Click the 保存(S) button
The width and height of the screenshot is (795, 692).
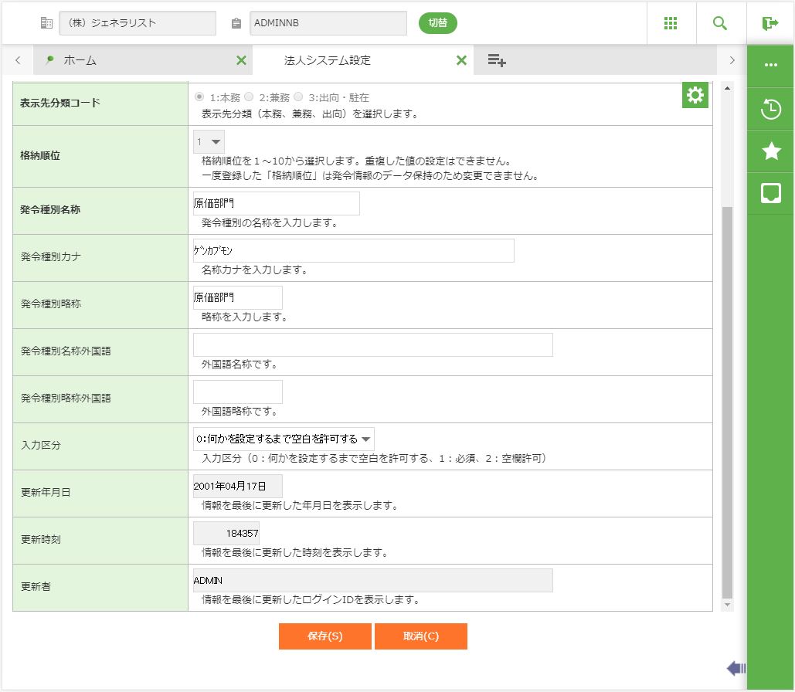click(x=324, y=636)
